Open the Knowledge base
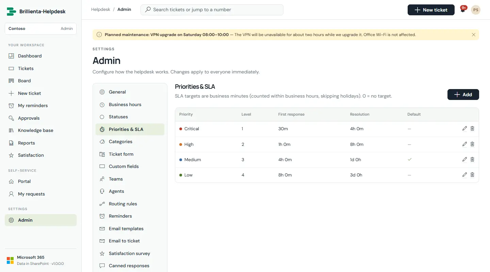 click(x=40, y=130)
